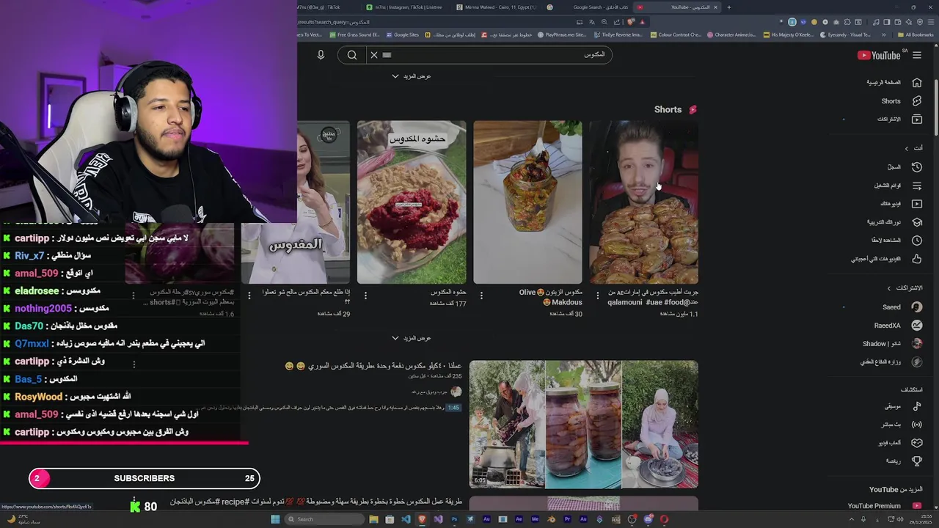Open All Bookmarks folder
This screenshot has height=528, width=939.
[x=914, y=34]
